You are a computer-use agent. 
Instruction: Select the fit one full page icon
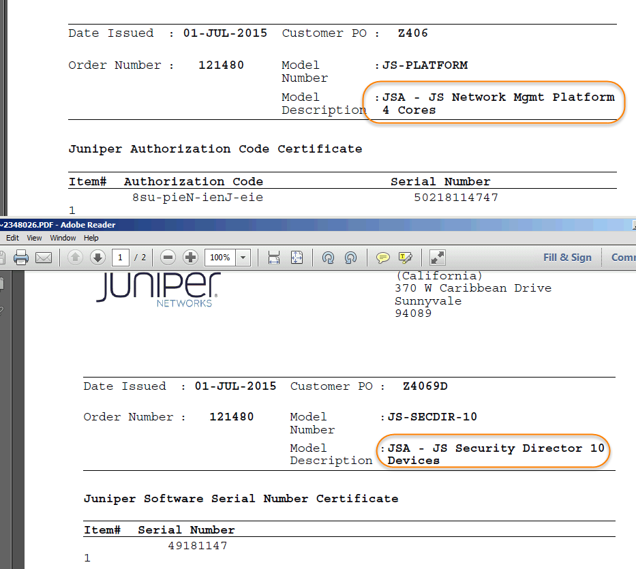click(297, 258)
